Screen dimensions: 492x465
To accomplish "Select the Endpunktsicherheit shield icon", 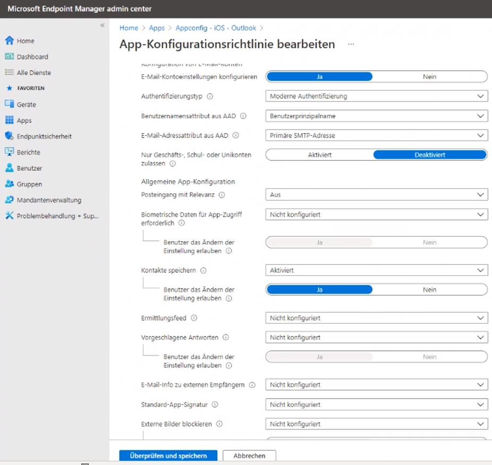I will click(x=9, y=137).
